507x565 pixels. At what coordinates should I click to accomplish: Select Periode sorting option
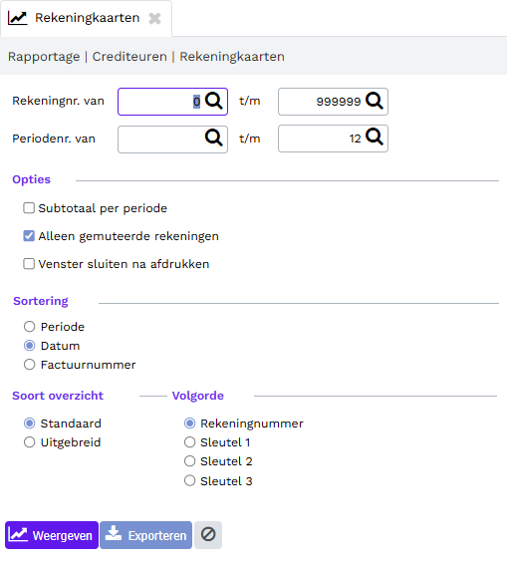pyautogui.click(x=29, y=327)
